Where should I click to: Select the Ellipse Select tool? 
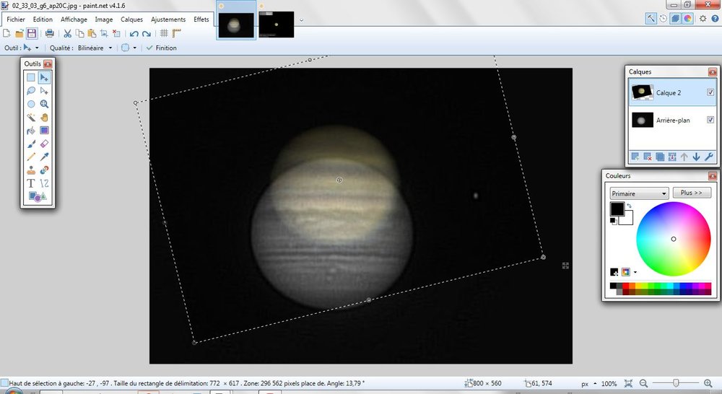31,104
